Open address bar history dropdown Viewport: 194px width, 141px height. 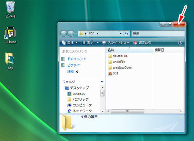click(x=121, y=34)
